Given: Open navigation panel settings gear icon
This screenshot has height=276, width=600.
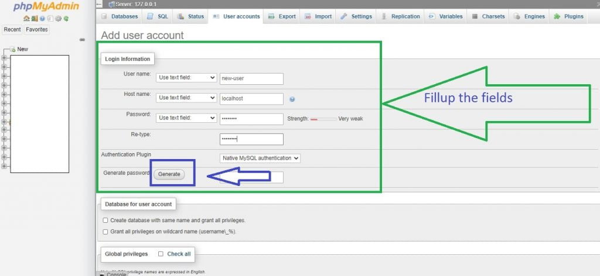Looking at the screenshot, I should click(58, 18).
